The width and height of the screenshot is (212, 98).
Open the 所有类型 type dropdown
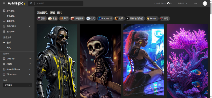(x=17, y=85)
